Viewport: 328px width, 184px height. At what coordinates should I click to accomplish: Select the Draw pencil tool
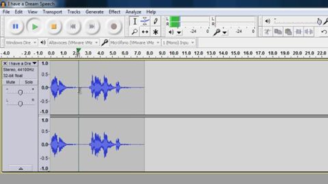point(155,21)
